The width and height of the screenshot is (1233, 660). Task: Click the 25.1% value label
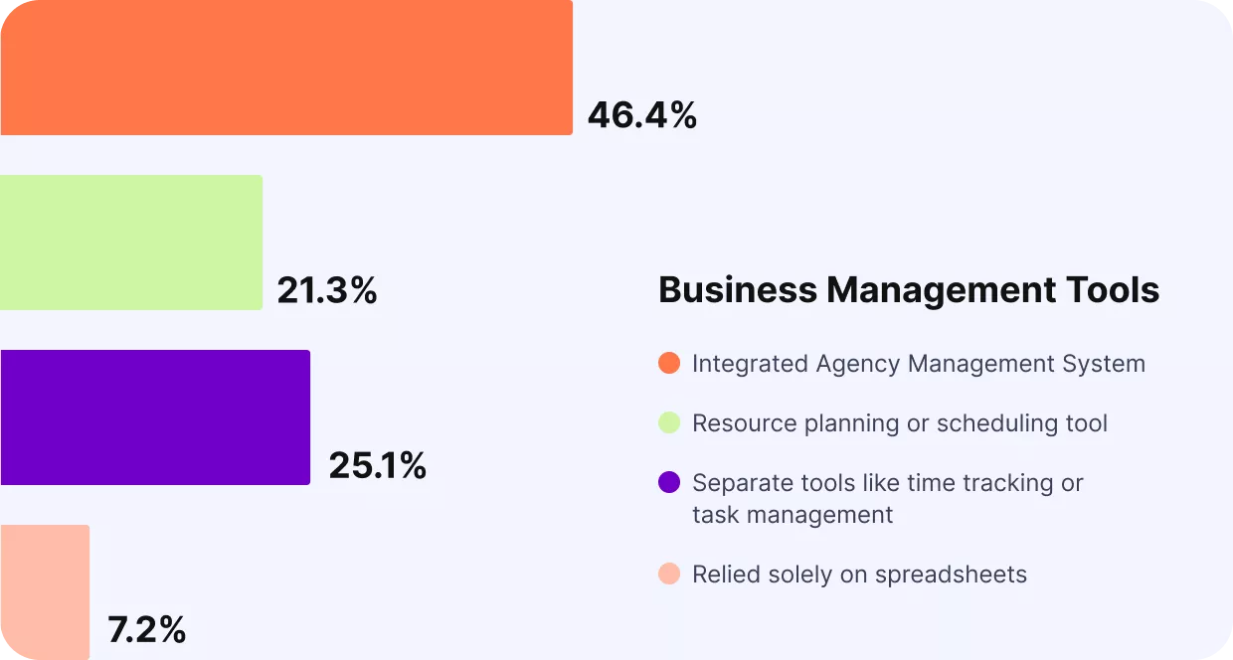(x=377, y=465)
